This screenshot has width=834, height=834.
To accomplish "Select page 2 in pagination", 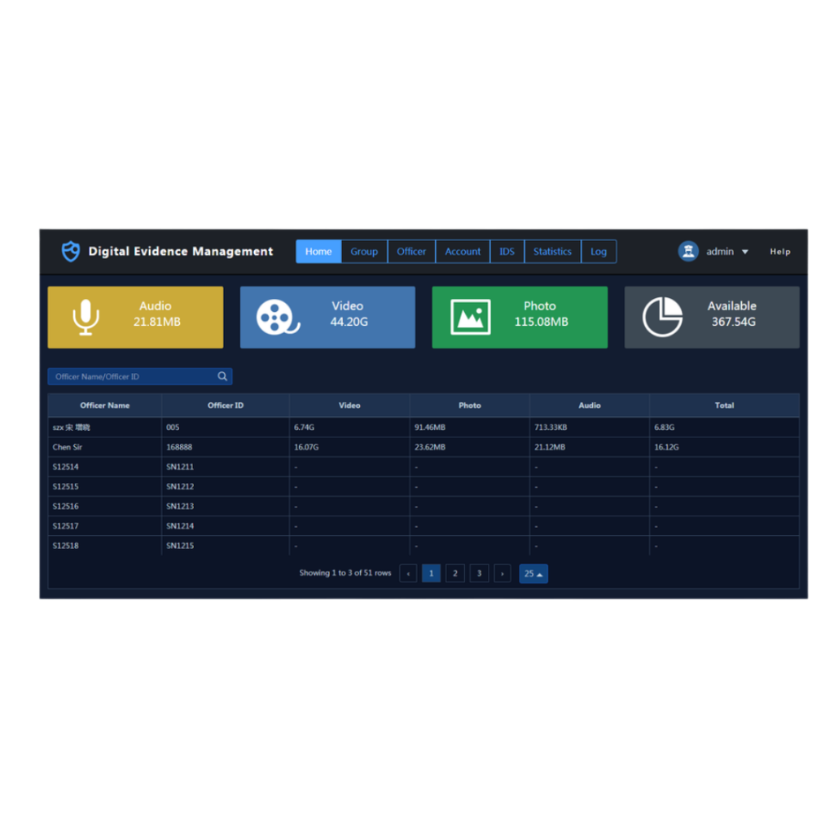I will point(454,573).
